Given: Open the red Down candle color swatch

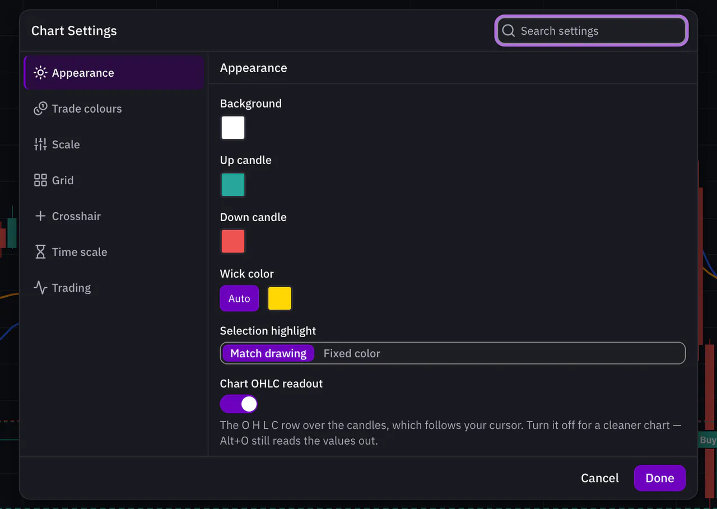Looking at the screenshot, I should tap(233, 241).
